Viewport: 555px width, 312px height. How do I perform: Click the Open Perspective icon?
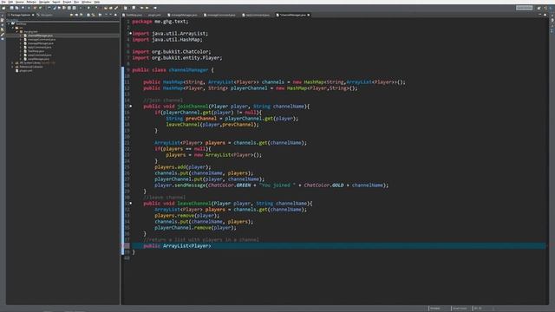pos(539,8)
